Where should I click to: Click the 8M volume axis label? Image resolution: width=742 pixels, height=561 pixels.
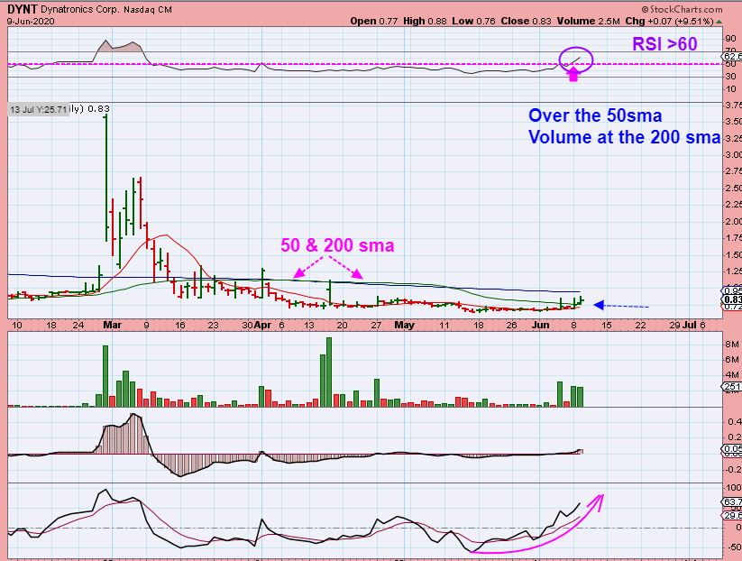[x=731, y=345]
